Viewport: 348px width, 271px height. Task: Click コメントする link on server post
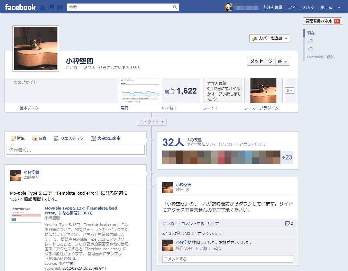click(x=192, y=224)
